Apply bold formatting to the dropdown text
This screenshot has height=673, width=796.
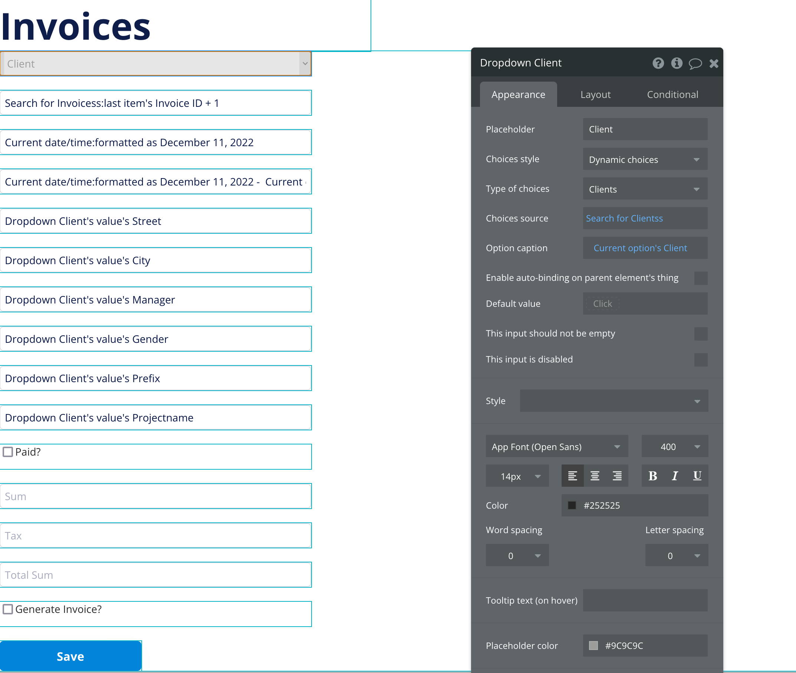pos(652,476)
